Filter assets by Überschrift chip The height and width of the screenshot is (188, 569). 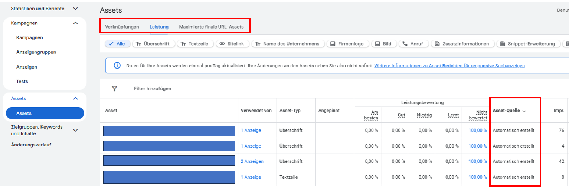(x=153, y=44)
